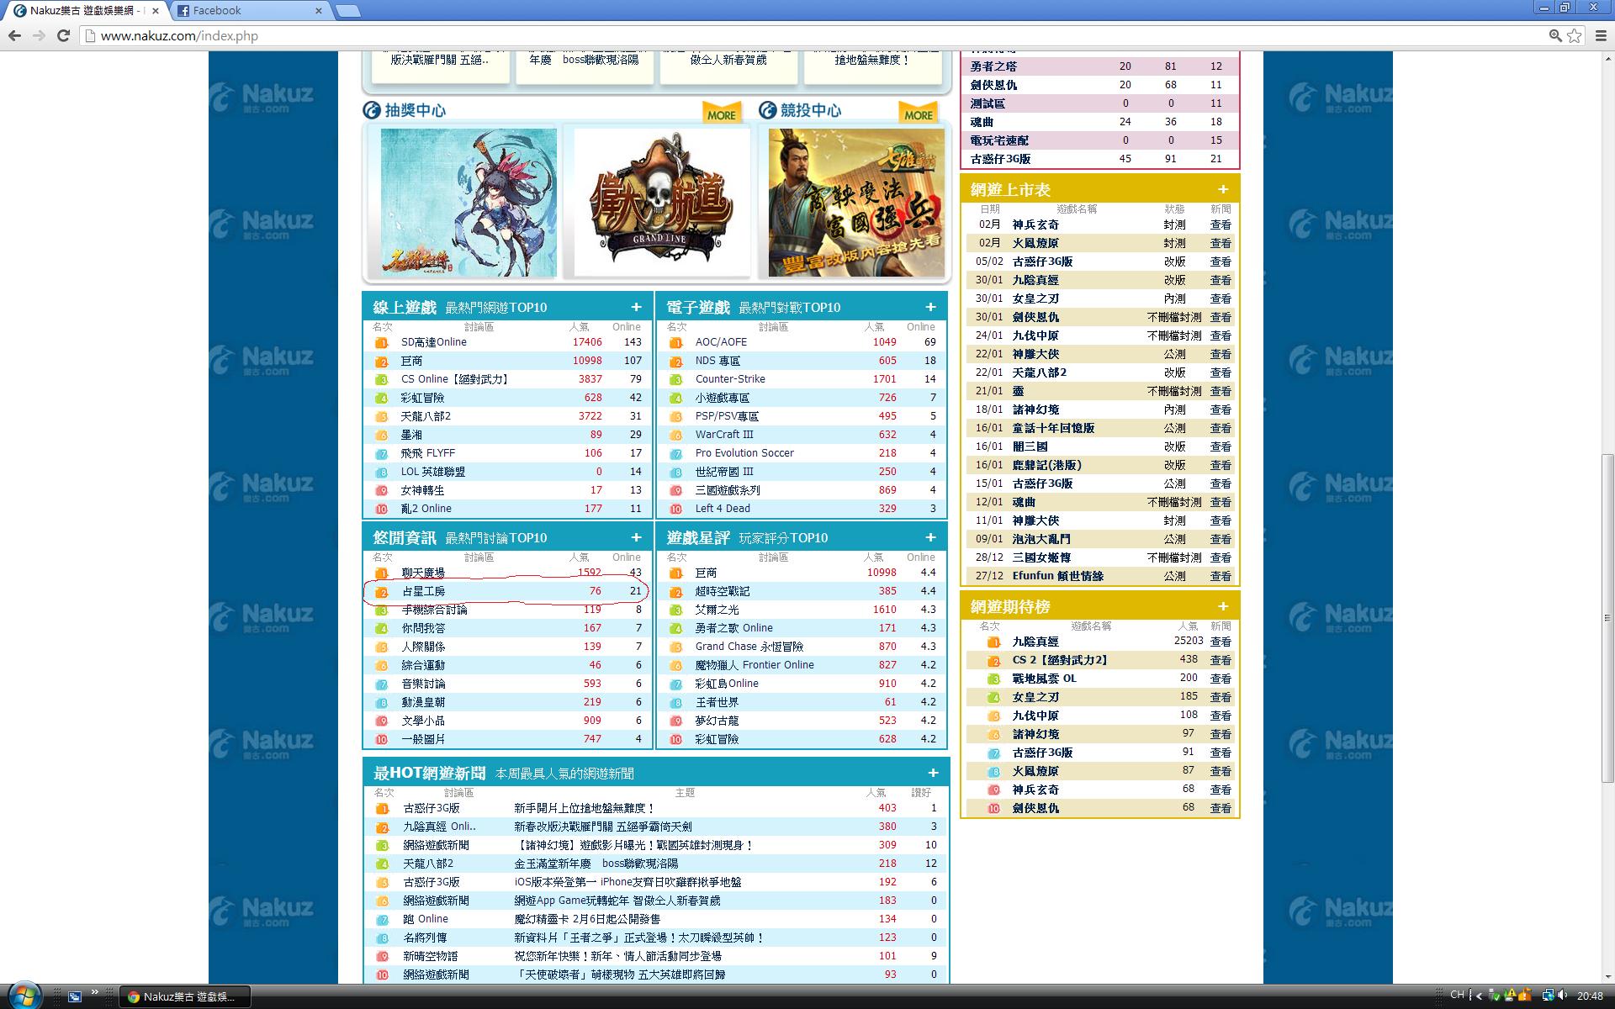Bookmark page using the star icon
1615x1009 pixels.
pos(1575,35)
